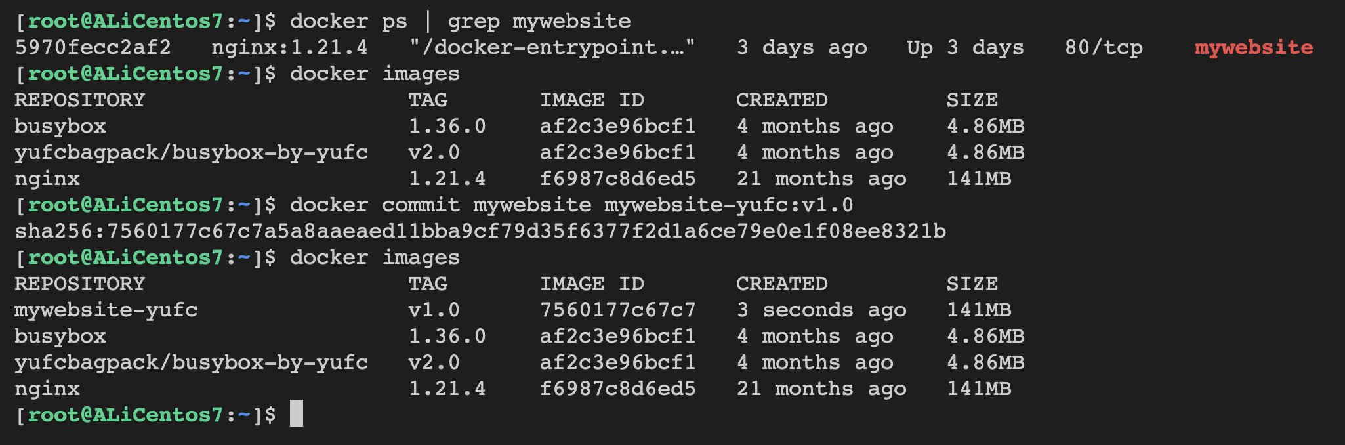The width and height of the screenshot is (1345, 445).
Task: Click the /docker-entrypoint command string
Action: (x=552, y=47)
